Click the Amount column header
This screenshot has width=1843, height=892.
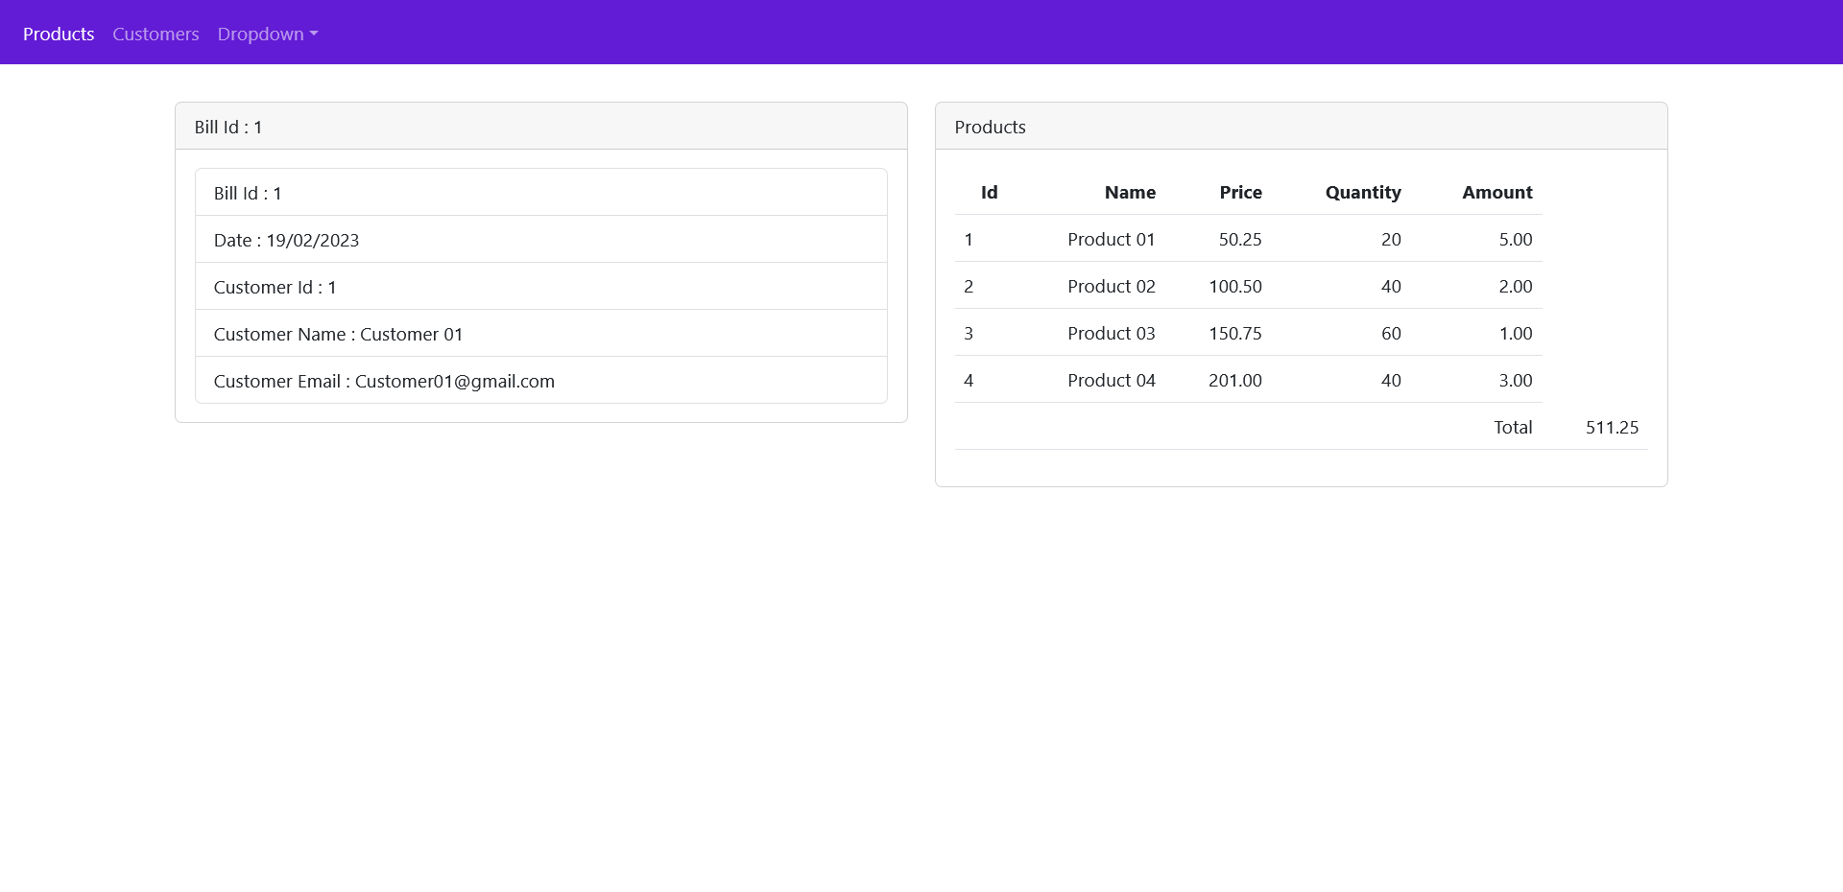pyautogui.click(x=1497, y=192)
